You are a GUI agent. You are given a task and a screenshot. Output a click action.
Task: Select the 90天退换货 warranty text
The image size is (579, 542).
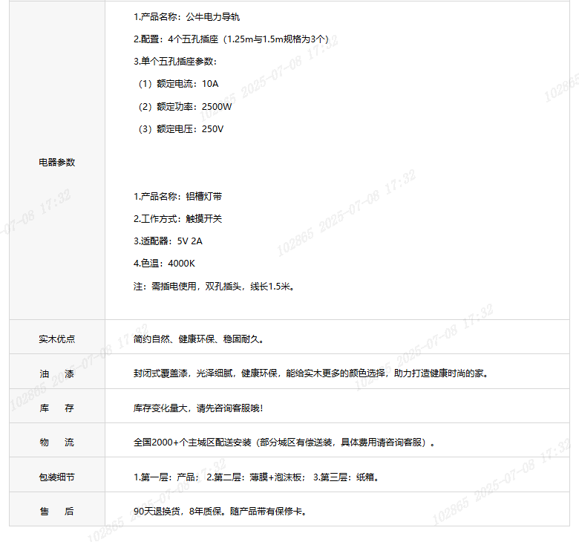click(x=220, y=512)
